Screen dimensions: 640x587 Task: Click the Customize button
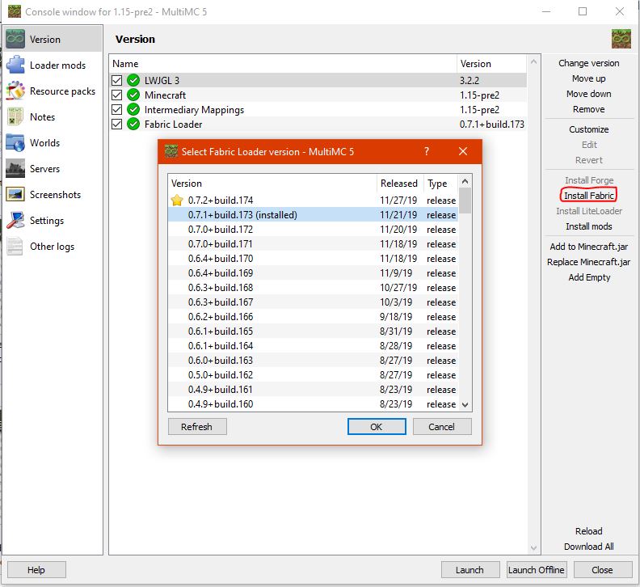pyautogui.click(x=588, y=129)
